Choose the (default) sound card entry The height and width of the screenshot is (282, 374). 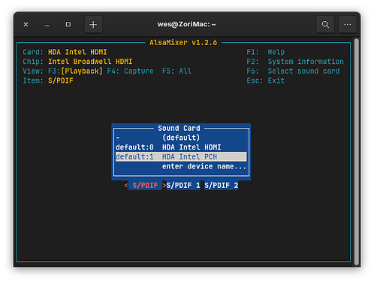[x=181, y=138]
